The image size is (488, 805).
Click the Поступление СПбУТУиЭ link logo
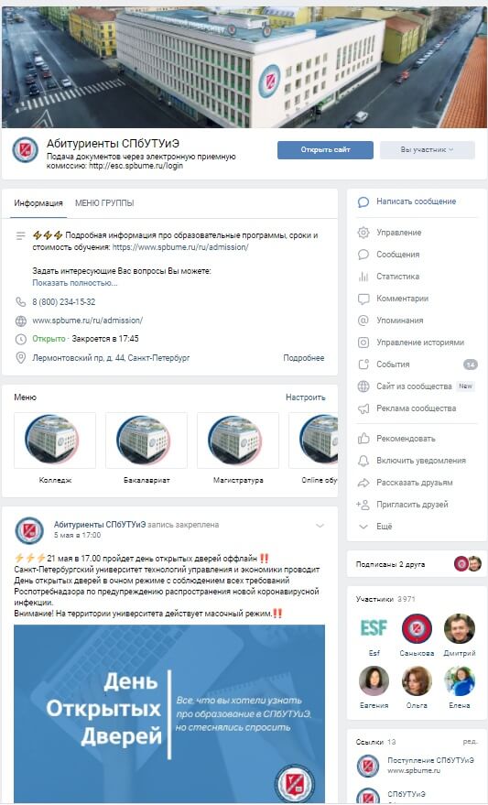(x=368, y=766)
